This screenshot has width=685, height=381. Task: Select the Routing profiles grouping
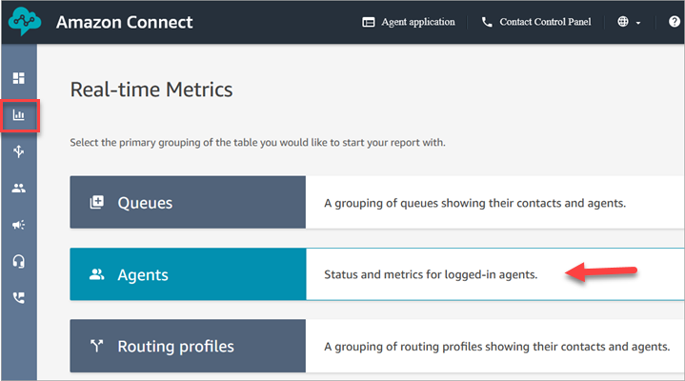coord(188,346)
